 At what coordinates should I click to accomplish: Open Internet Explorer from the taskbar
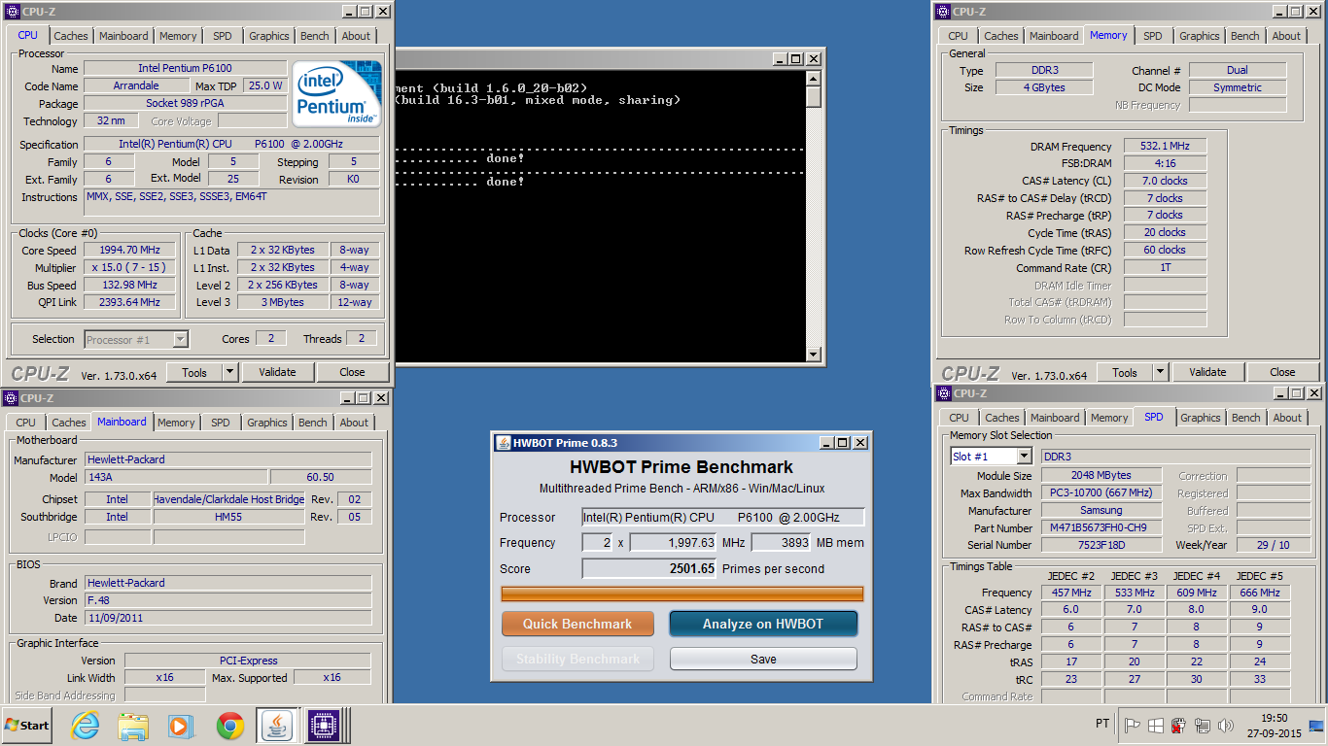[86, 726]
